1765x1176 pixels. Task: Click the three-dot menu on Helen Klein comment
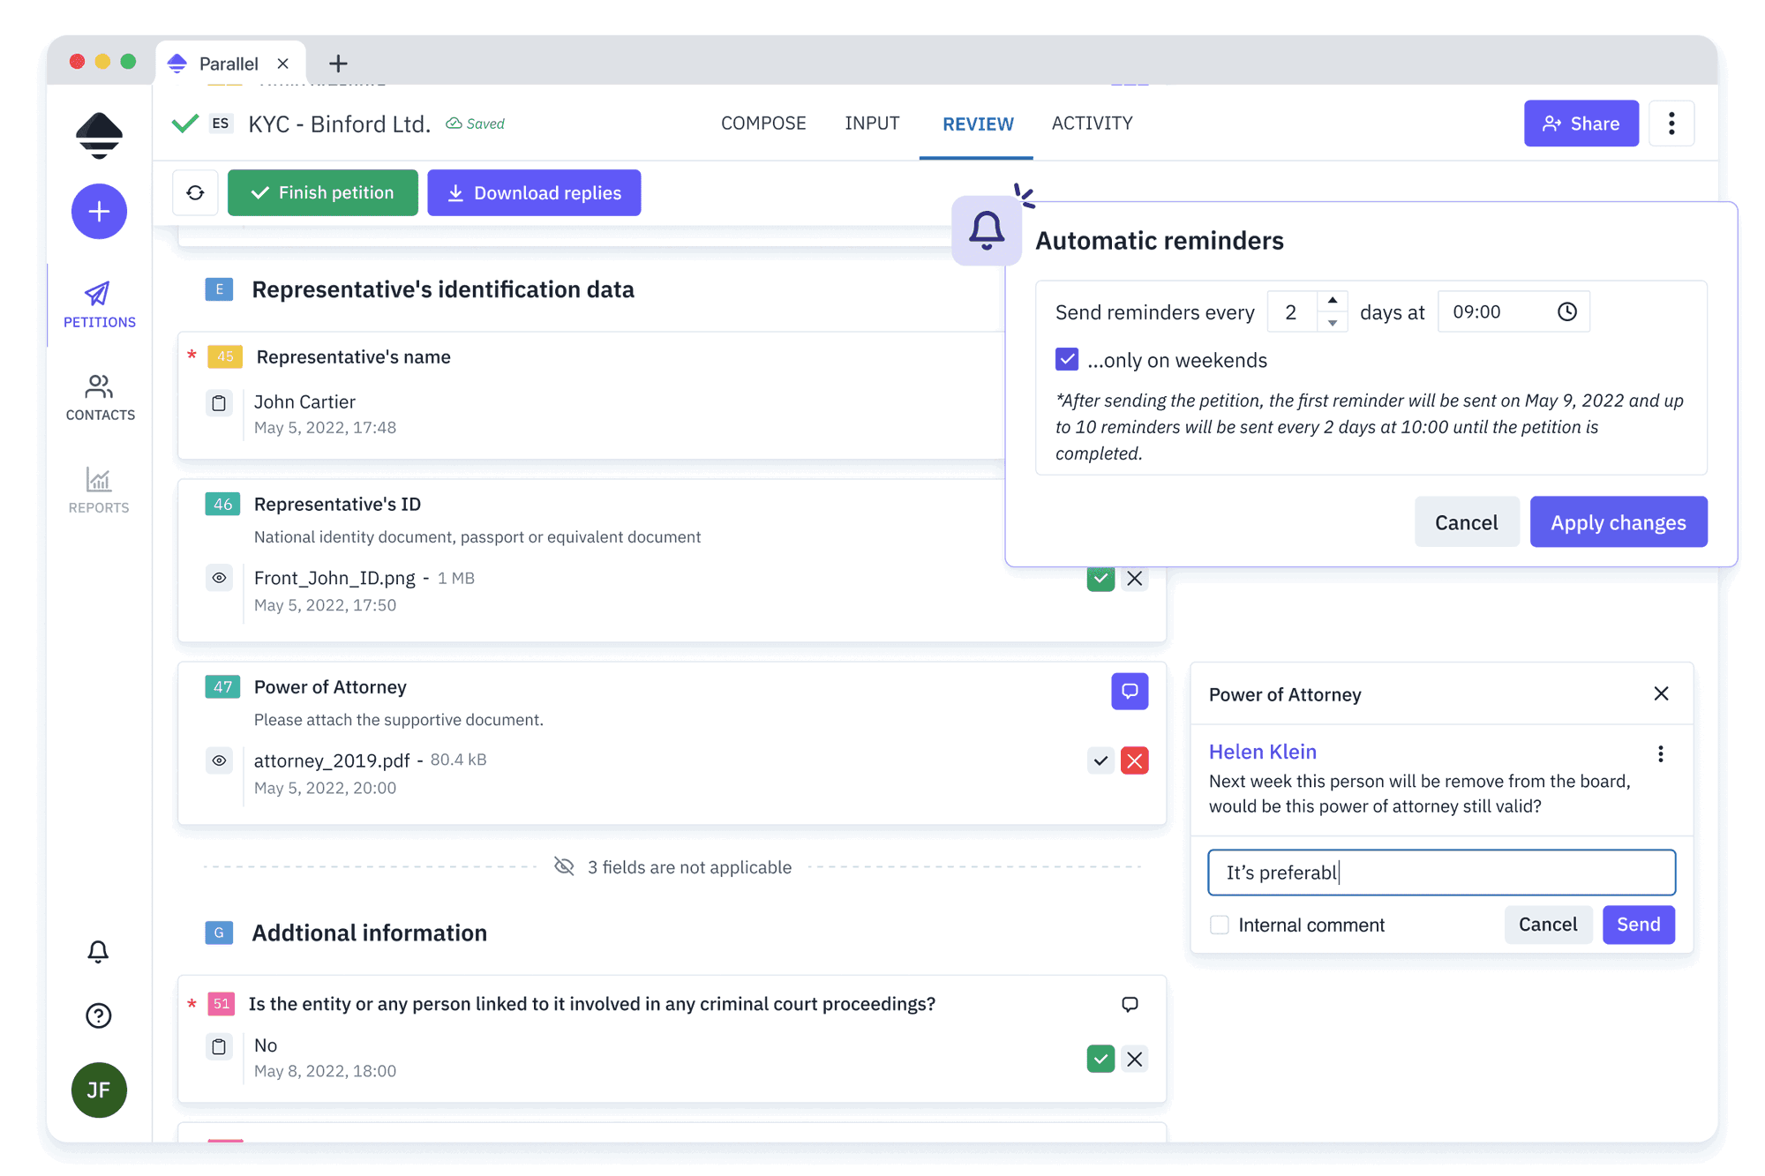click(1660, 752)
